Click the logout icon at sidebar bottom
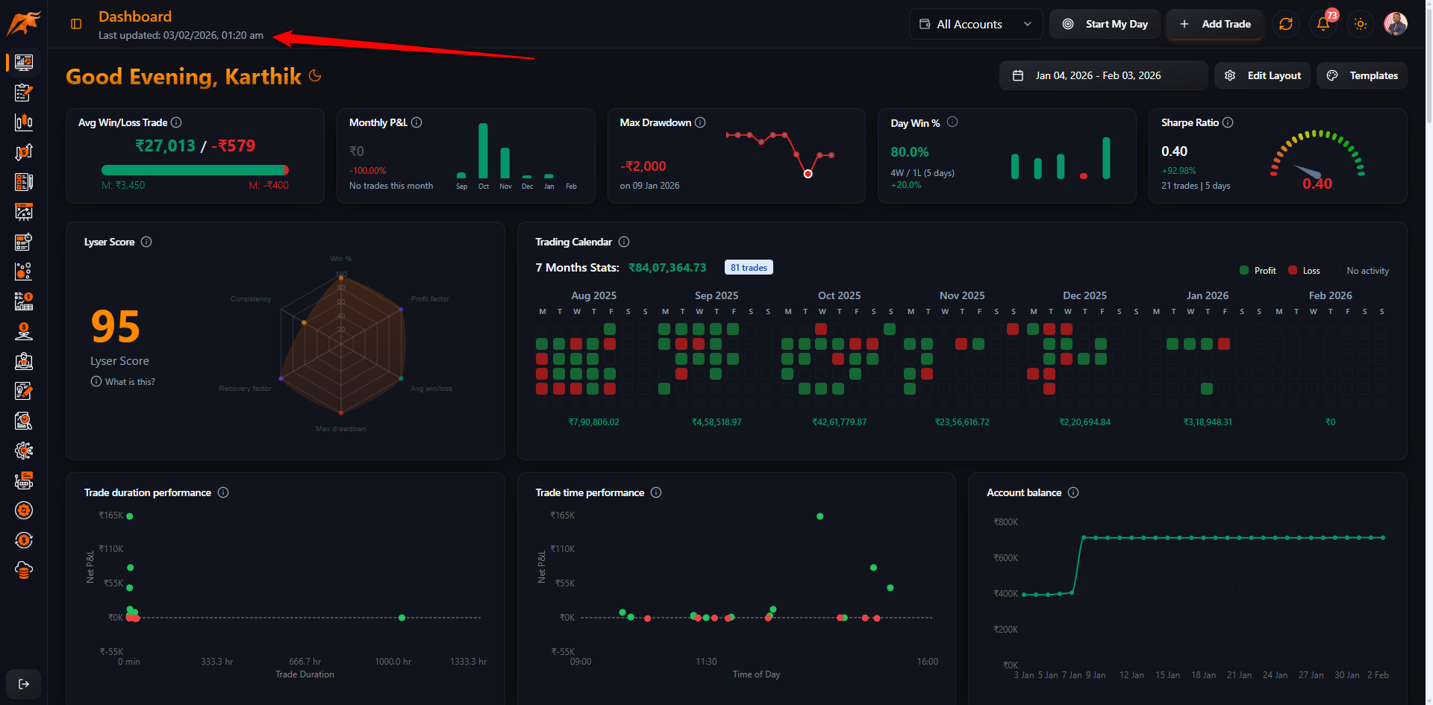 (23, 684)
